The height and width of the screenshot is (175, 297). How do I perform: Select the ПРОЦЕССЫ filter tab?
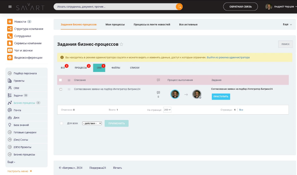coord(81,68)
